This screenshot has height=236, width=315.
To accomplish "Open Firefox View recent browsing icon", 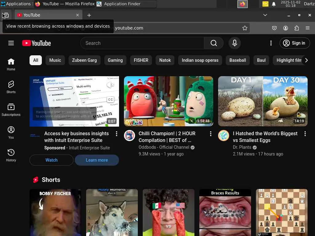I will pyautogui.click(x=6, y=15).
